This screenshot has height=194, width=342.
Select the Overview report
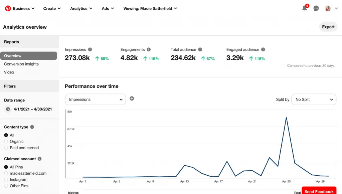coord(29,56)
